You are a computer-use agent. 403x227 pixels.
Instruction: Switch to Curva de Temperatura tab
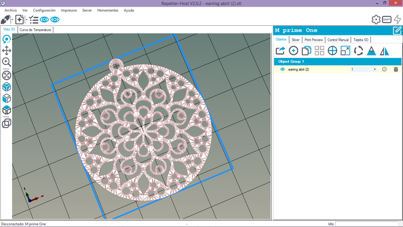36,30
